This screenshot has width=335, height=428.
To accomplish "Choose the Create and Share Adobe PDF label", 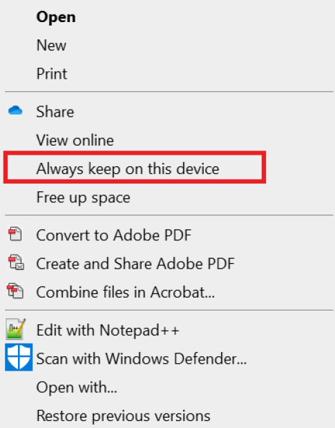I will point(135,264).
